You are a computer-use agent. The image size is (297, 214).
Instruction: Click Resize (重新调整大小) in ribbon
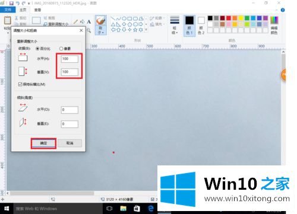(56, 24)
